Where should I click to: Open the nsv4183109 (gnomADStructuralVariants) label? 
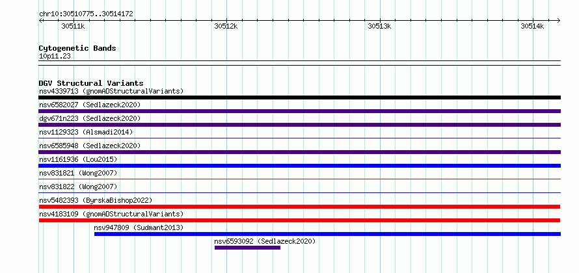(111, 214)
